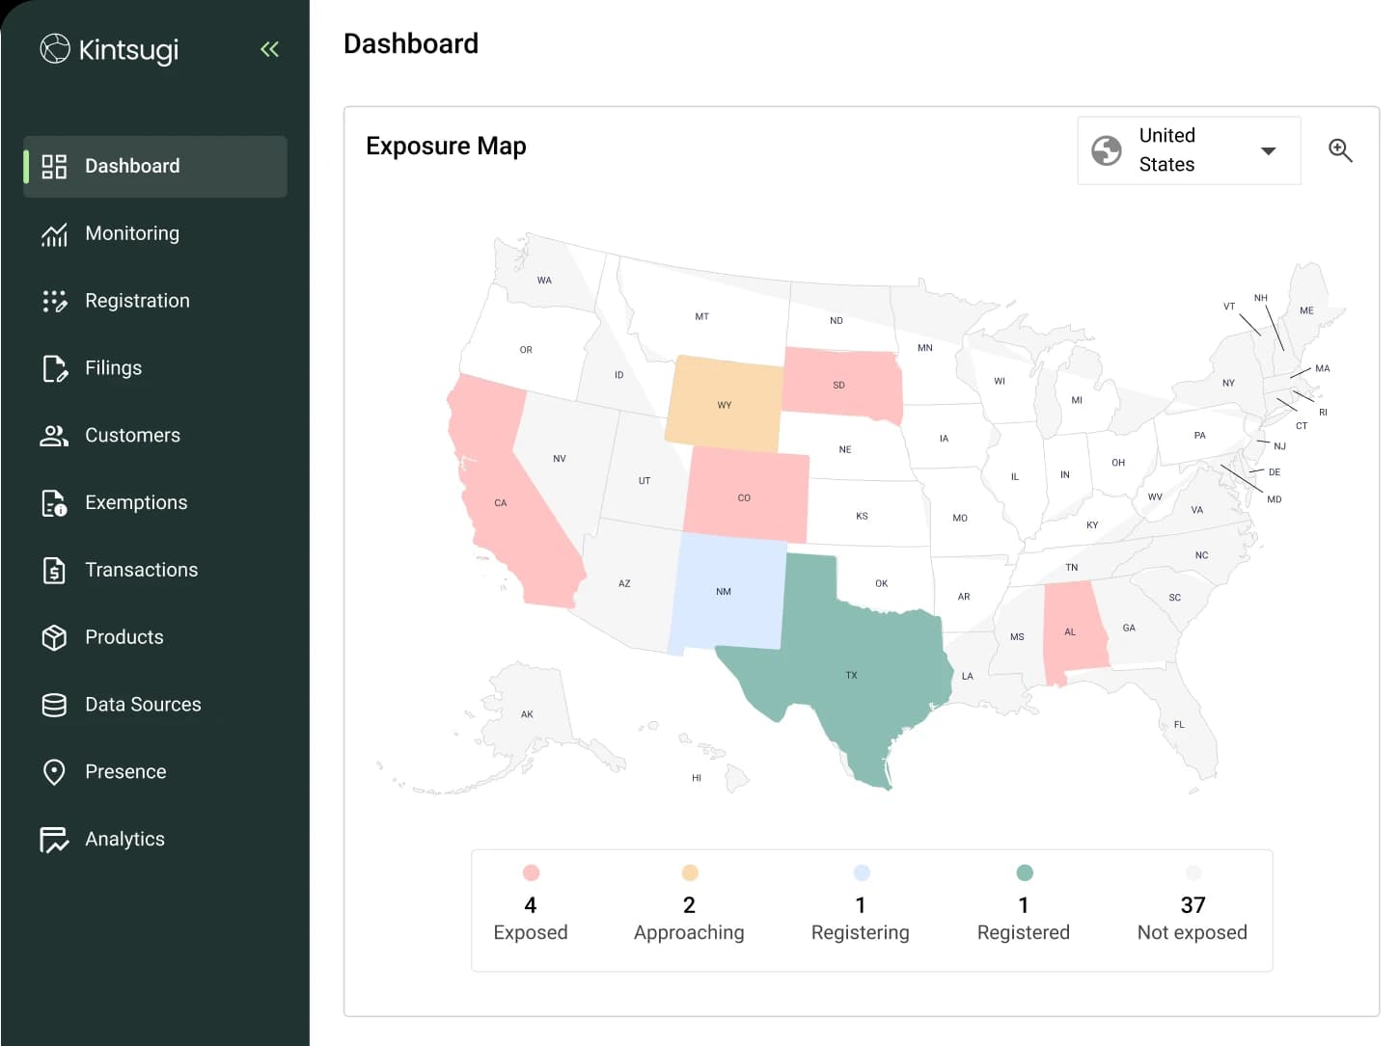Click Nevada (NV) on the map
1399x1046 pixels.
coord(562,457)
